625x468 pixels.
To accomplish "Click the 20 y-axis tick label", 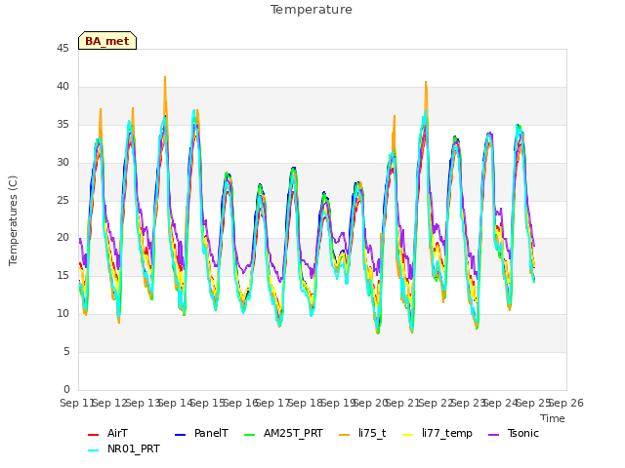I will click(x=62, y=238).
